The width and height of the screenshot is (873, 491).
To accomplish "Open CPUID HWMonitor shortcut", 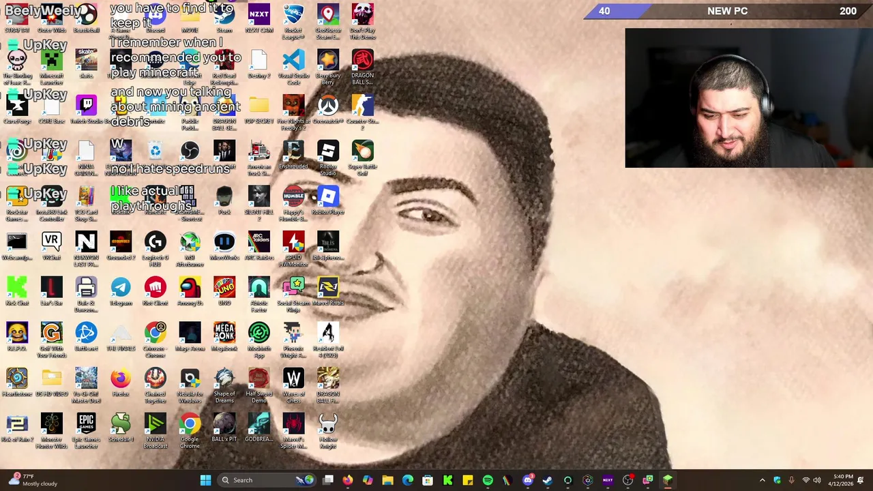I will pos(293,249).
